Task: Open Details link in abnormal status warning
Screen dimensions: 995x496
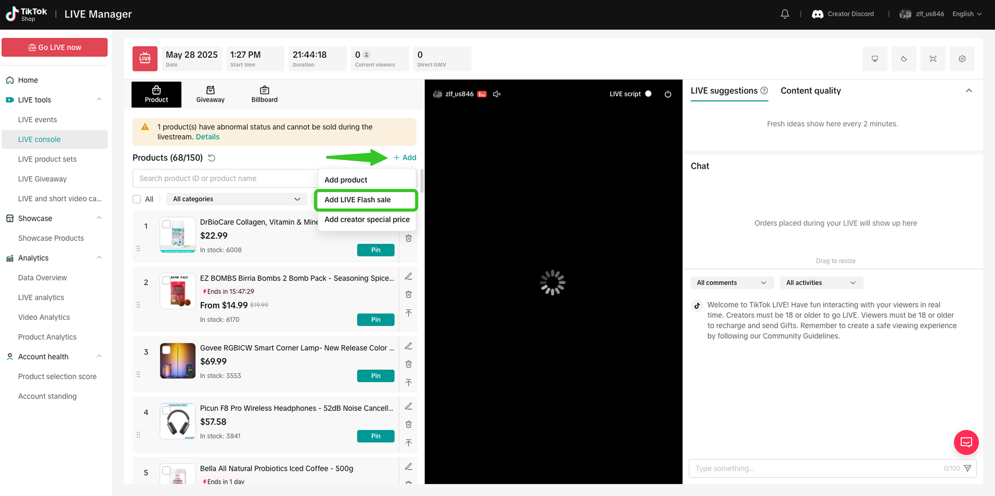Action: (207, 137)
